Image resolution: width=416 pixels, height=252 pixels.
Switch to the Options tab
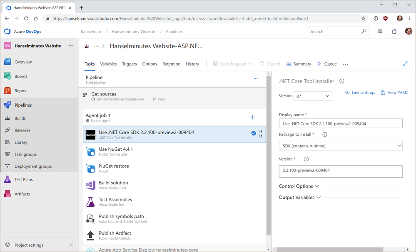[x=149, y=64]
